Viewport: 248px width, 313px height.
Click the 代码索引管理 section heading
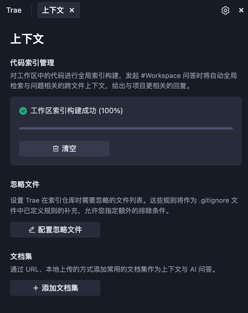click(32, 62)
